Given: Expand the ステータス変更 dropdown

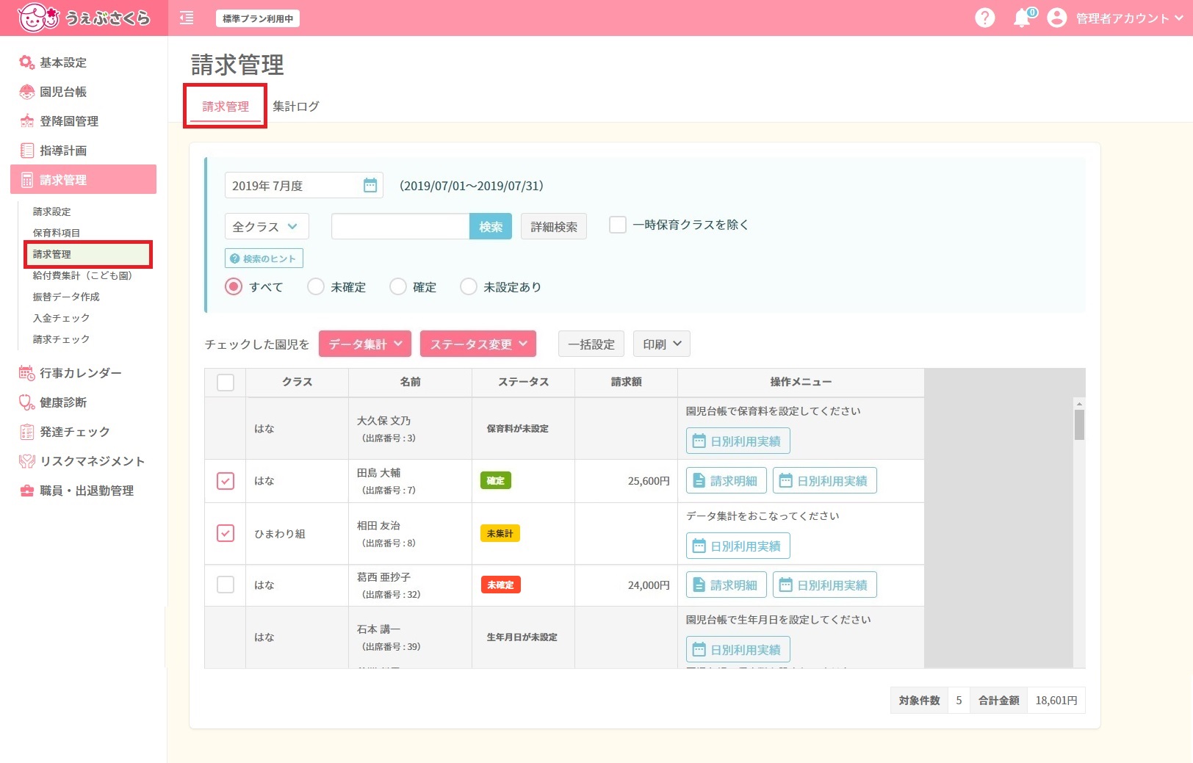Looking at the screenshot, I should click(478, 344).
